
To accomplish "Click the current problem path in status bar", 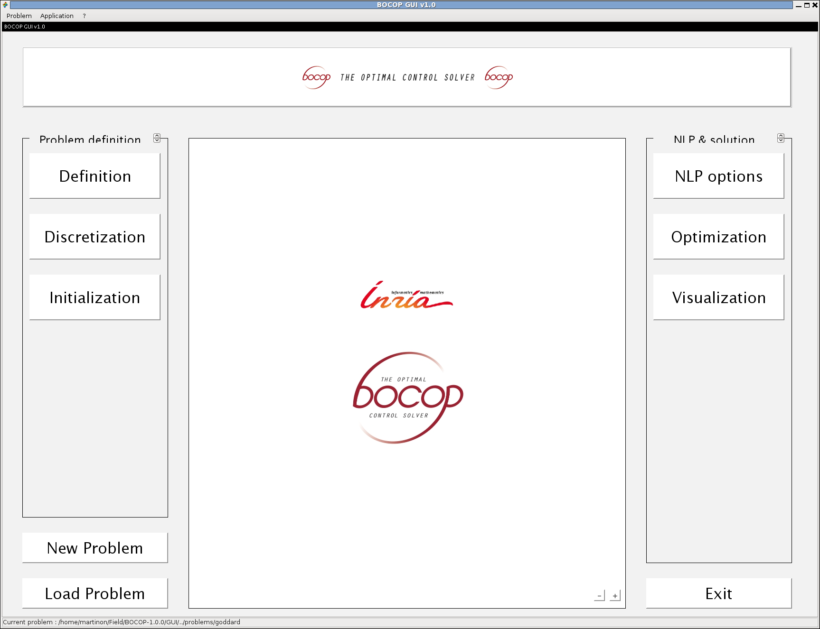I will [x=122, y=622].
